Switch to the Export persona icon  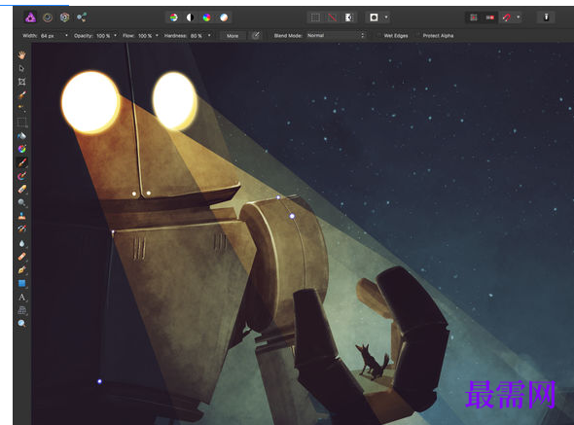(x=82, y=18)
